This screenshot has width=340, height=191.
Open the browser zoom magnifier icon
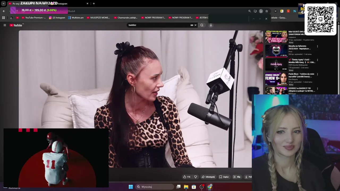point(249,11)
